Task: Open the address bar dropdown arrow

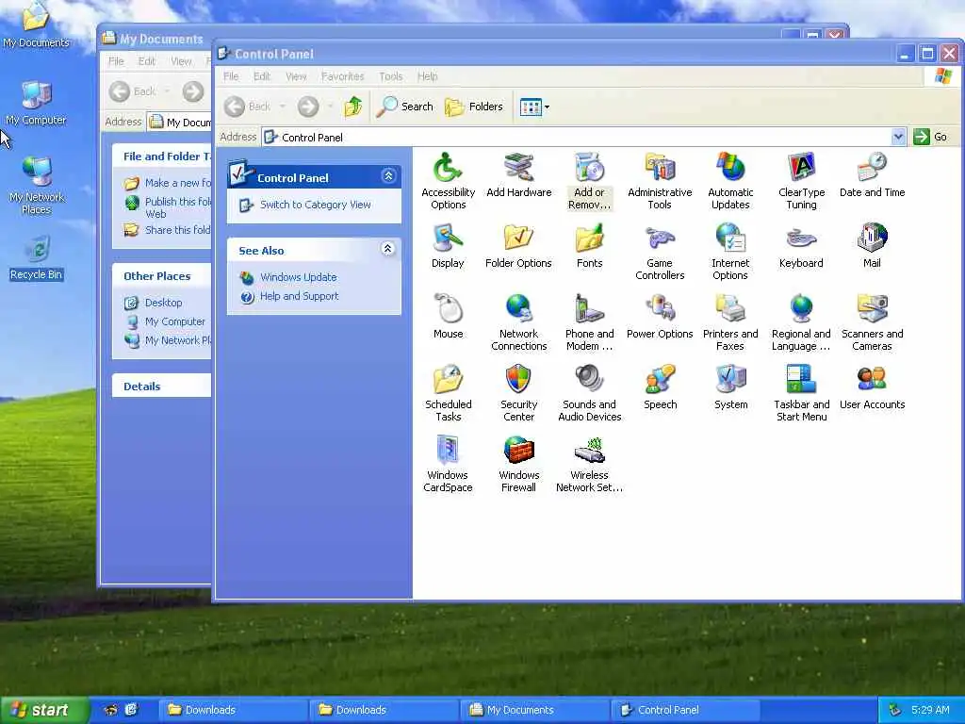Action: (898, 137)
